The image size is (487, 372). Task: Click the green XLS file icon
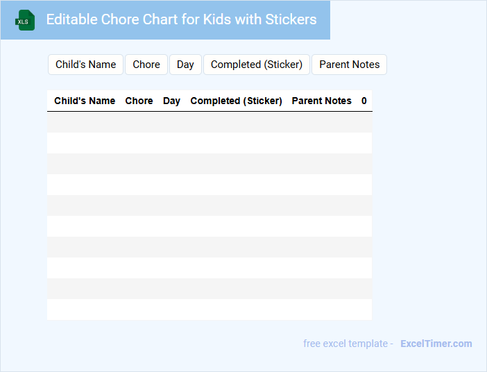click(25, 20)
